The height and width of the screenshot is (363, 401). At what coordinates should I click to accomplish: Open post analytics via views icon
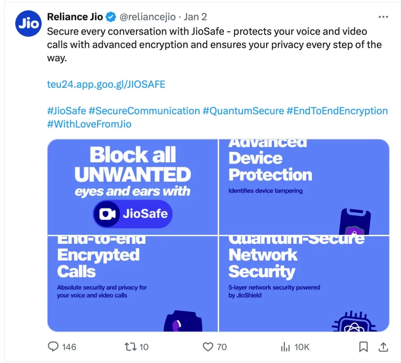tap(283, 347)
